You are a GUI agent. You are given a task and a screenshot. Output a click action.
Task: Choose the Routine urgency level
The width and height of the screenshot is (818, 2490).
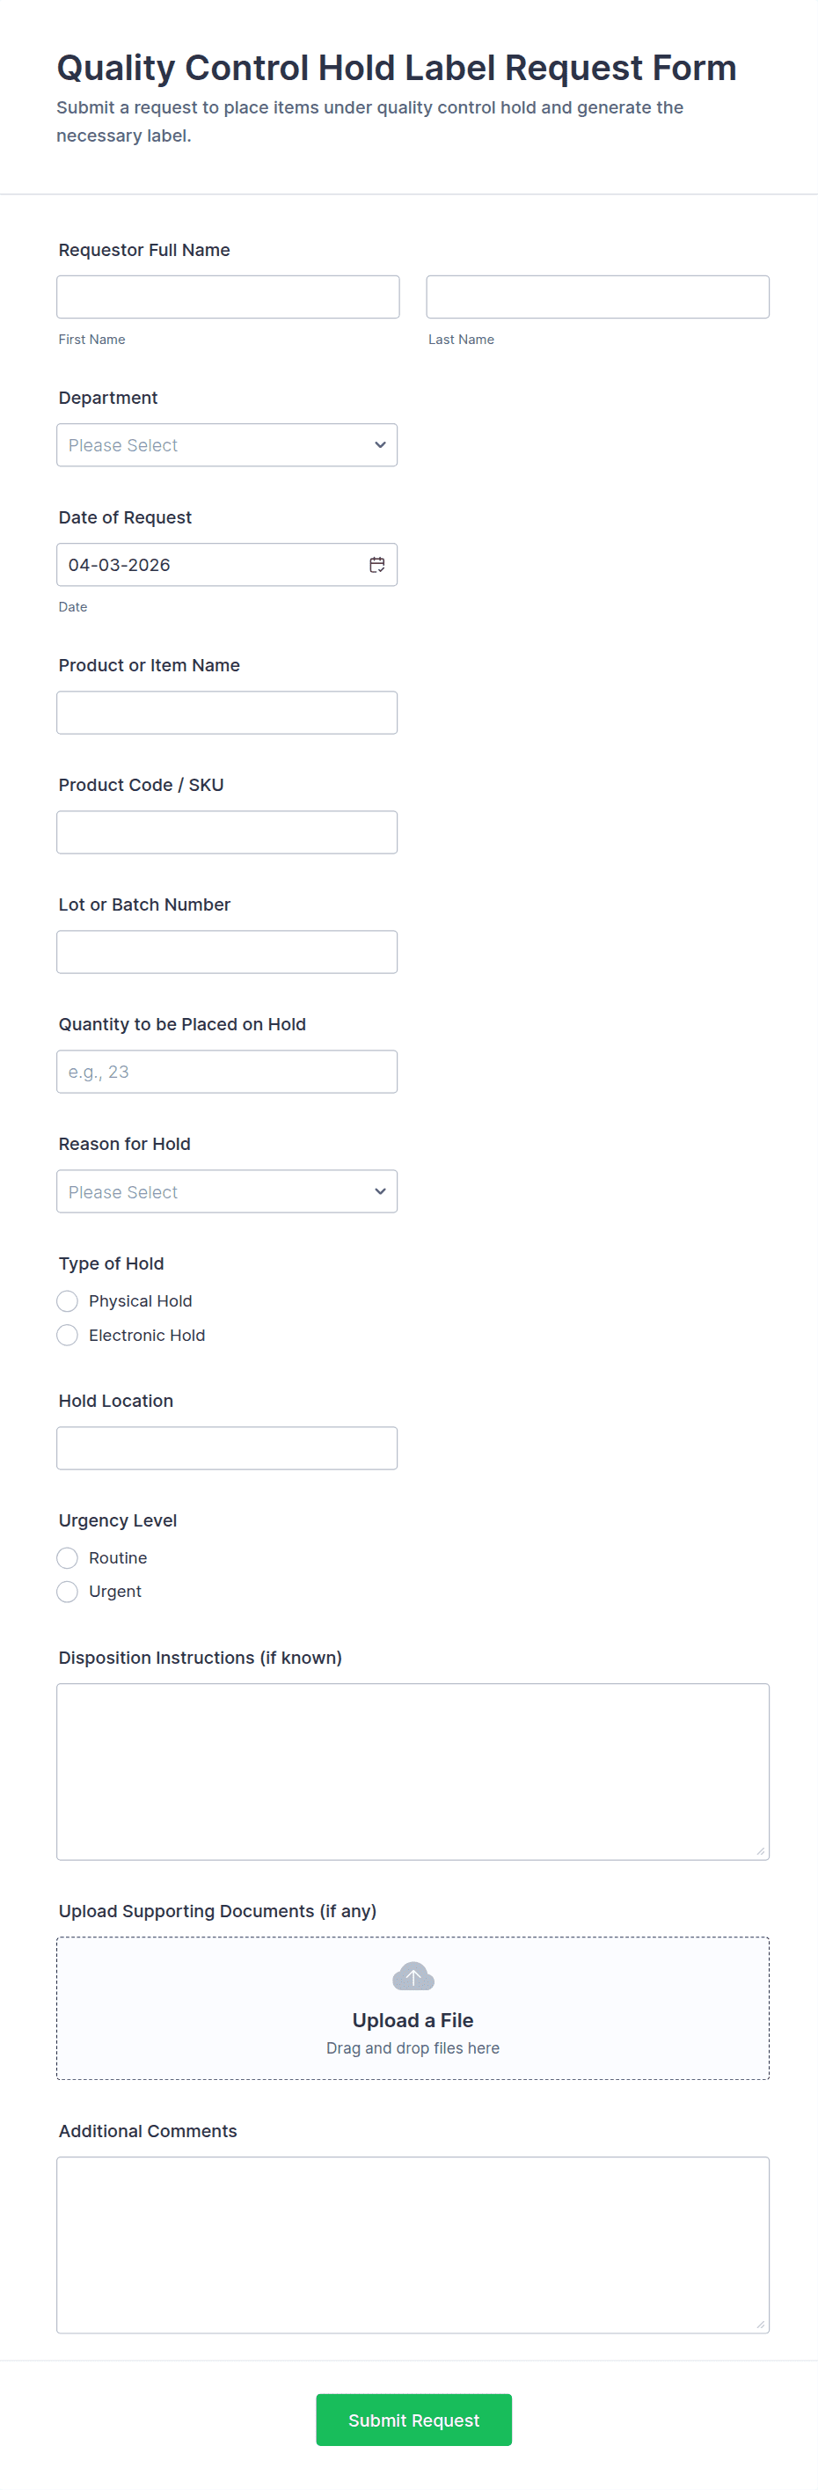[68, 1557]
